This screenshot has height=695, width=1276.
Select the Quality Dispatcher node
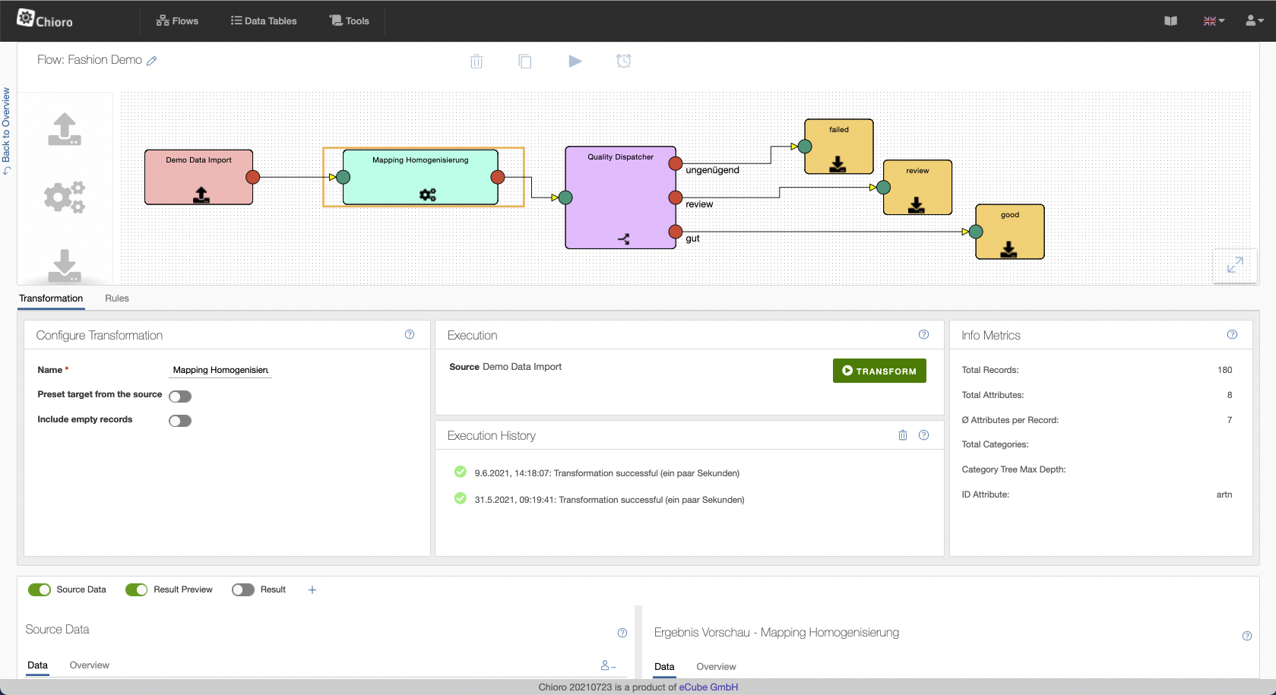coord(620,197)
